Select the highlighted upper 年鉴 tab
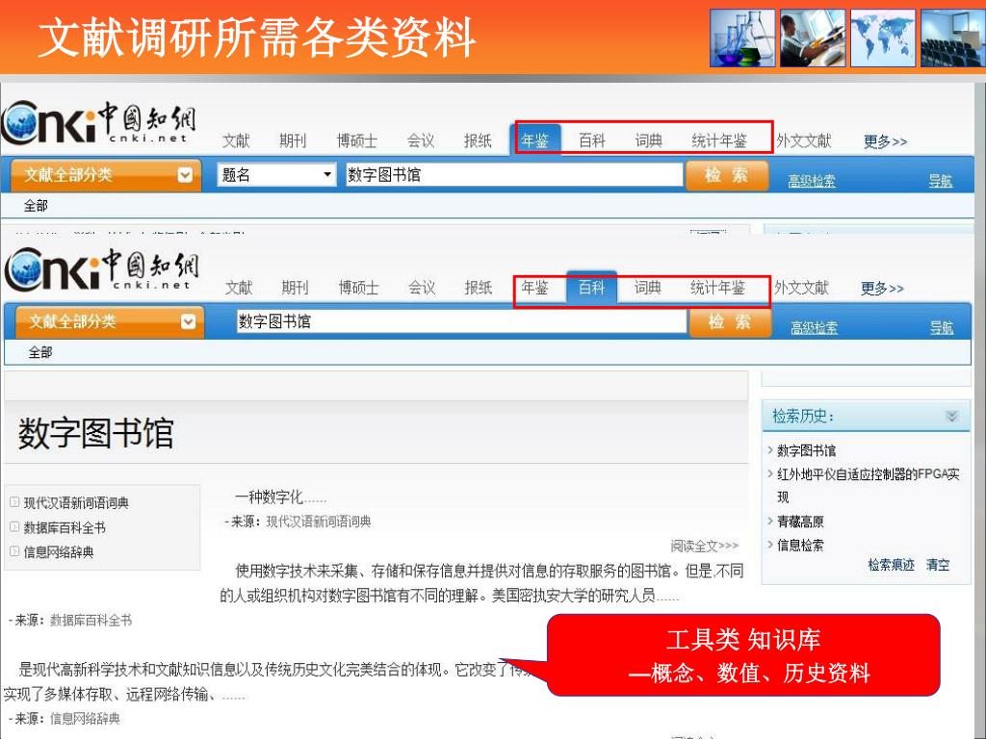Screen dimensions: 986x739 point(534,140)
